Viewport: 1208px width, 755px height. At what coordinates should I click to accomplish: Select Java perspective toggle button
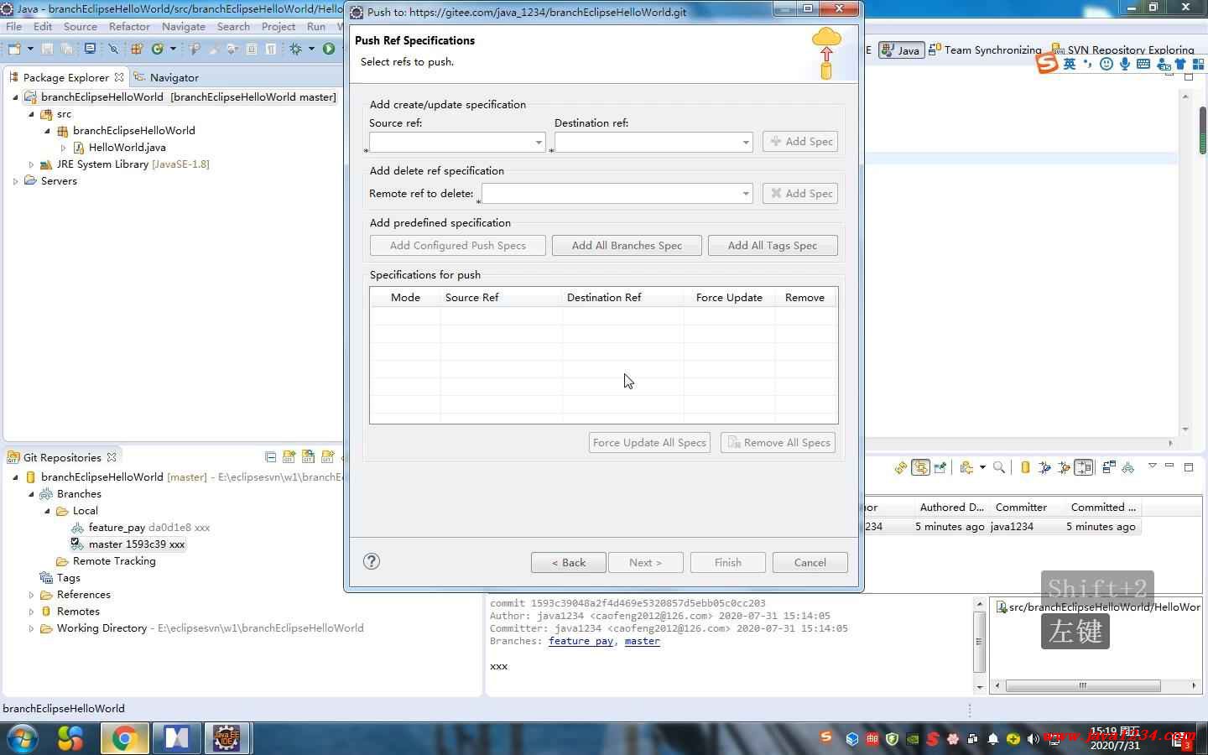(x=900, y=50)
